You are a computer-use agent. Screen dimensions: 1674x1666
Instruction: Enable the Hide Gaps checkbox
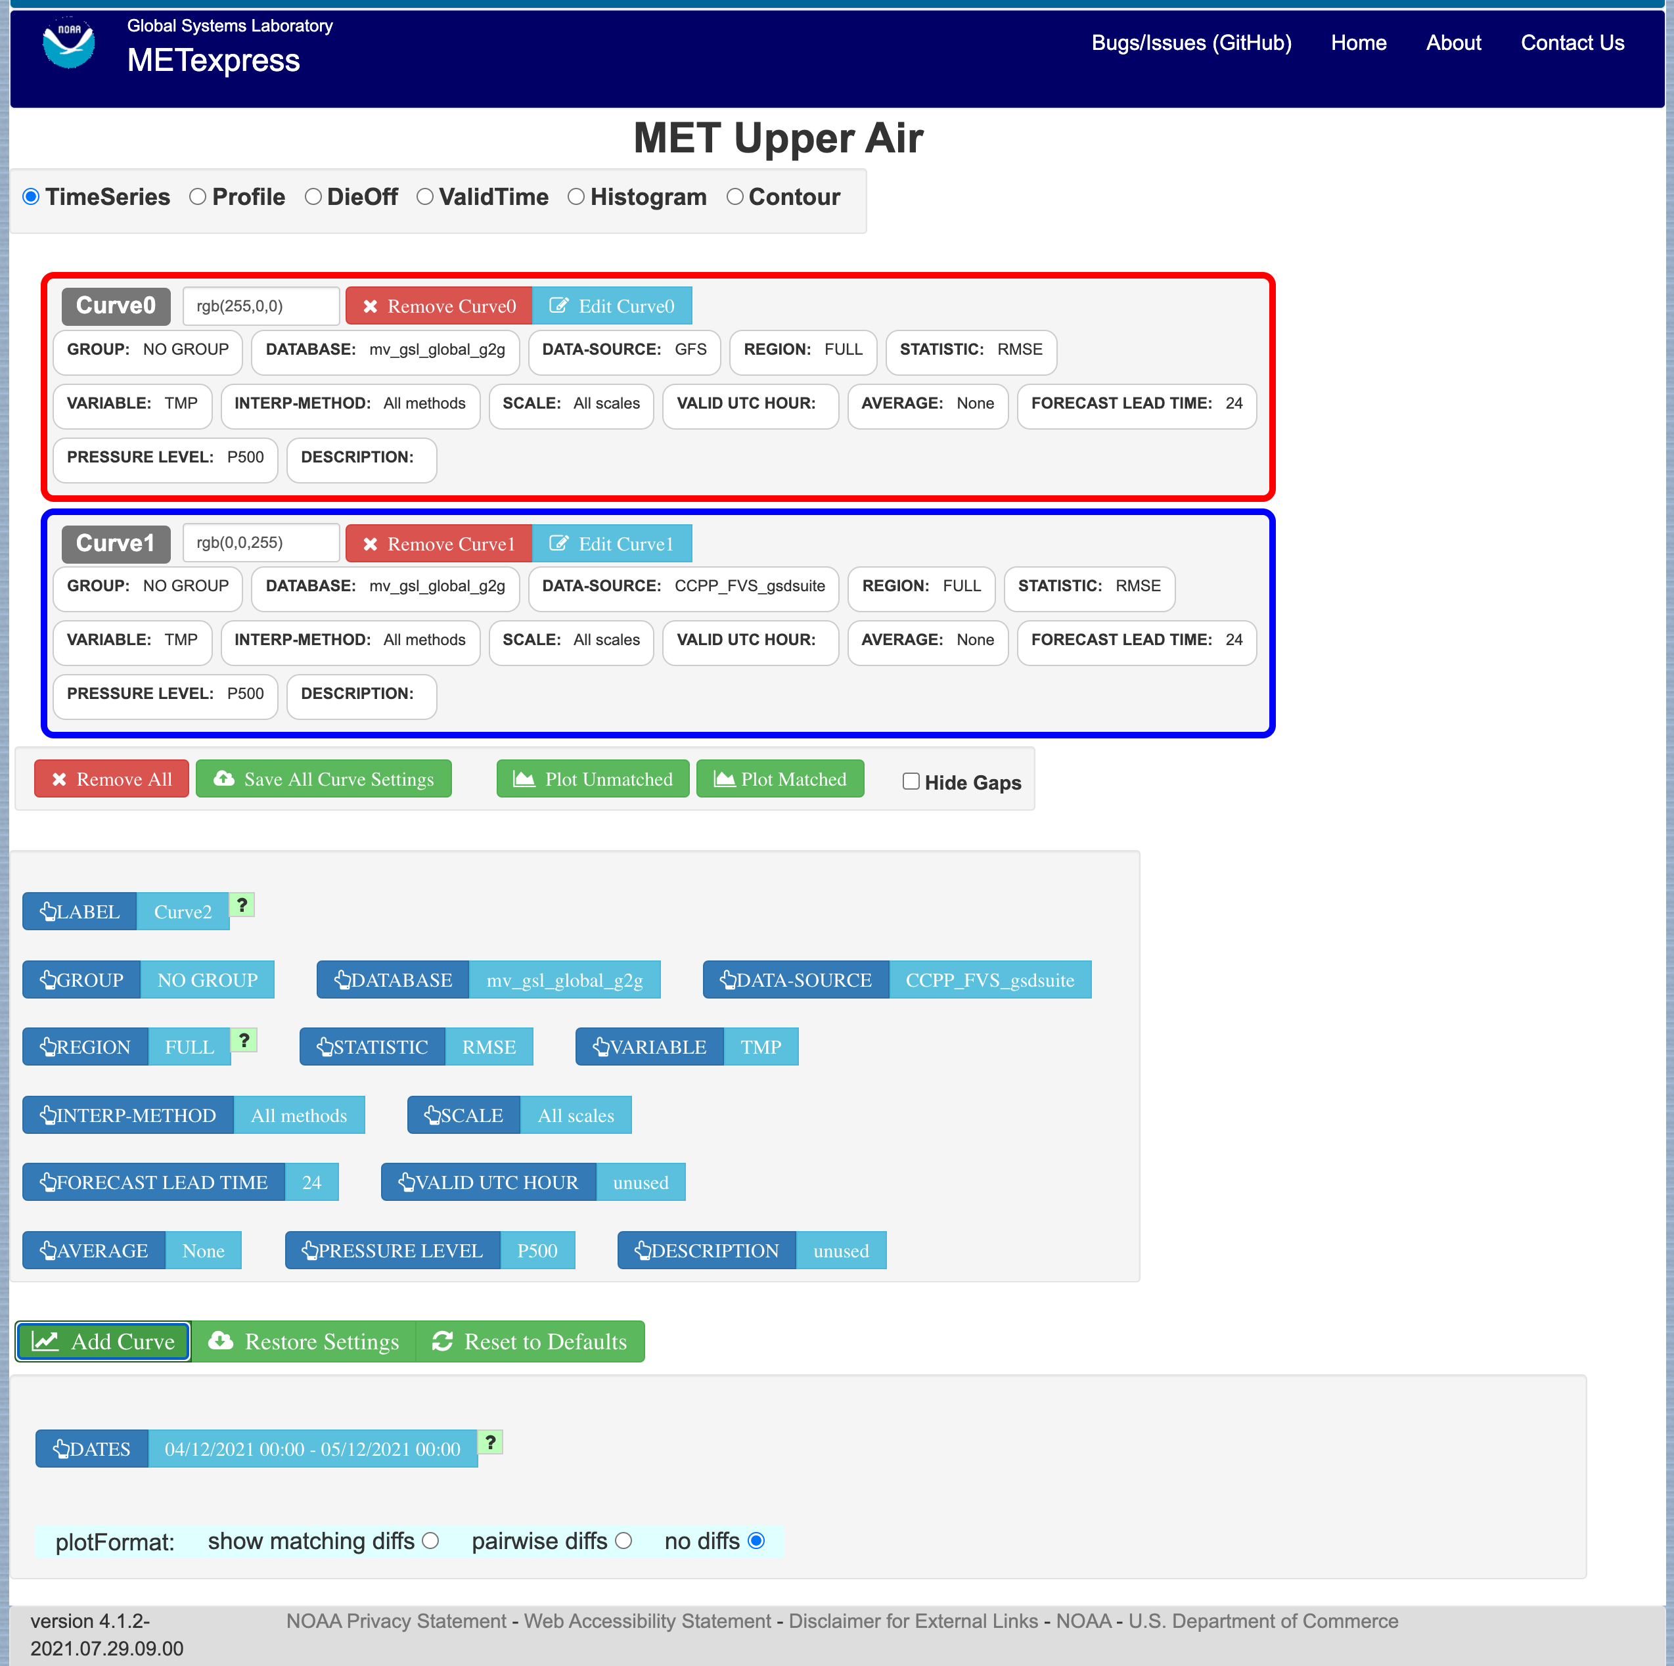point(911,782)
